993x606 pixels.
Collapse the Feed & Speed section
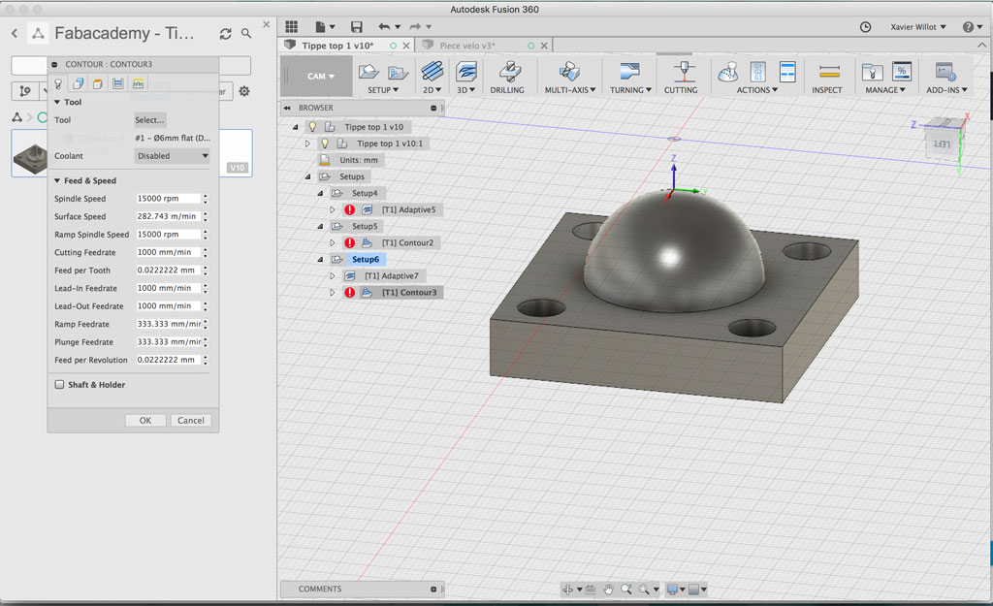(57, 180)
